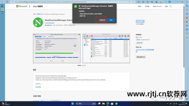Expand the 帮助 (Help) dropdown
189x106 pixels.
[140, 6]
